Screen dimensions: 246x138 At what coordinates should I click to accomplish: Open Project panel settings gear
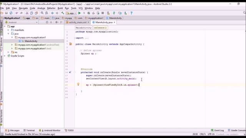click(x=57, y=22)
